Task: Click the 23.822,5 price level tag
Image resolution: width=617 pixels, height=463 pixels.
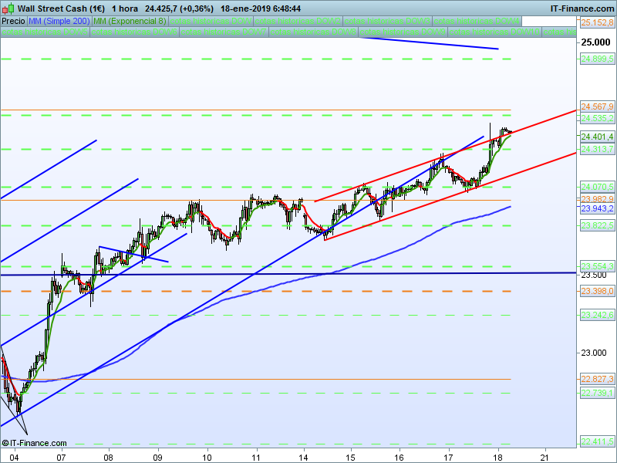Action: pos(597,225)
